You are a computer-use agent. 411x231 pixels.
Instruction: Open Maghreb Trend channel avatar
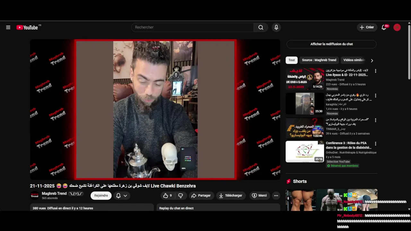pyautogui.click(x=34, y=196)
